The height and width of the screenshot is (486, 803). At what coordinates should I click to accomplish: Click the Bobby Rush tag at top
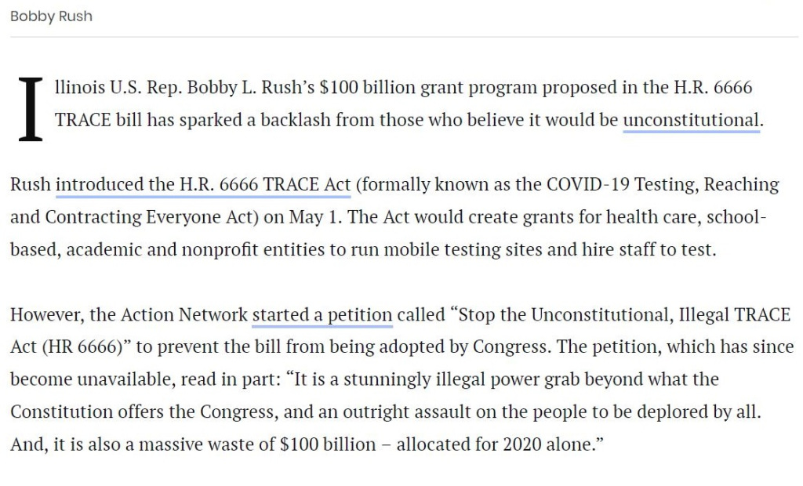[x=51, y=16]
